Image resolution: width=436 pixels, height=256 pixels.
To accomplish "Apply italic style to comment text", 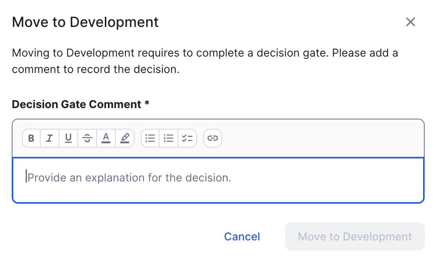I will 50,138.
